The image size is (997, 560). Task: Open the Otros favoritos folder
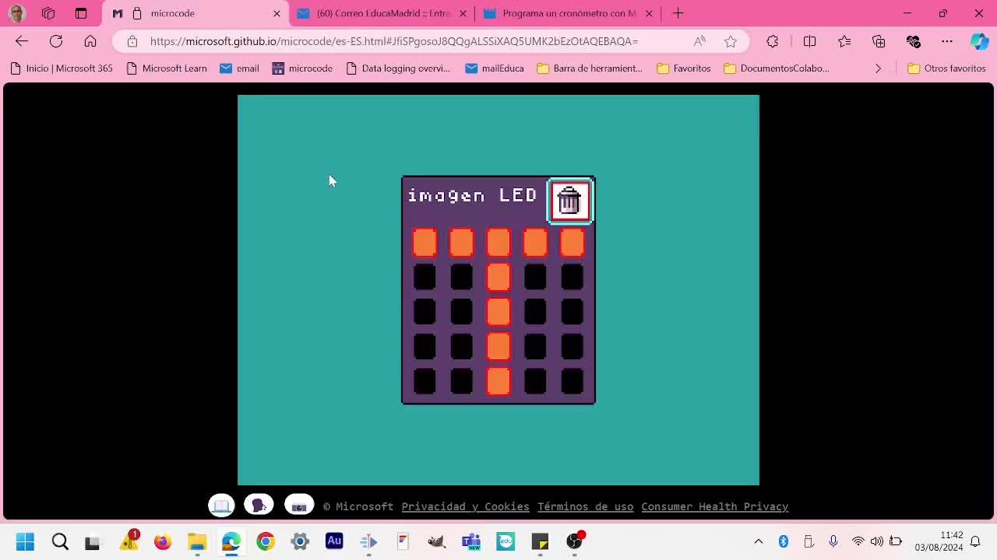pos(946,68)
